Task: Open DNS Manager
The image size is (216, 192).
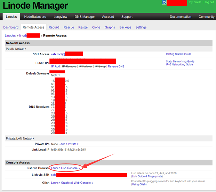Action: click(x=85, y=17)
